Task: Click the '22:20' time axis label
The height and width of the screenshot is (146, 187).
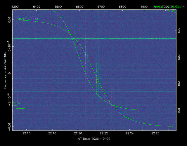Action: pyautogui.click(x=78, y=133)
